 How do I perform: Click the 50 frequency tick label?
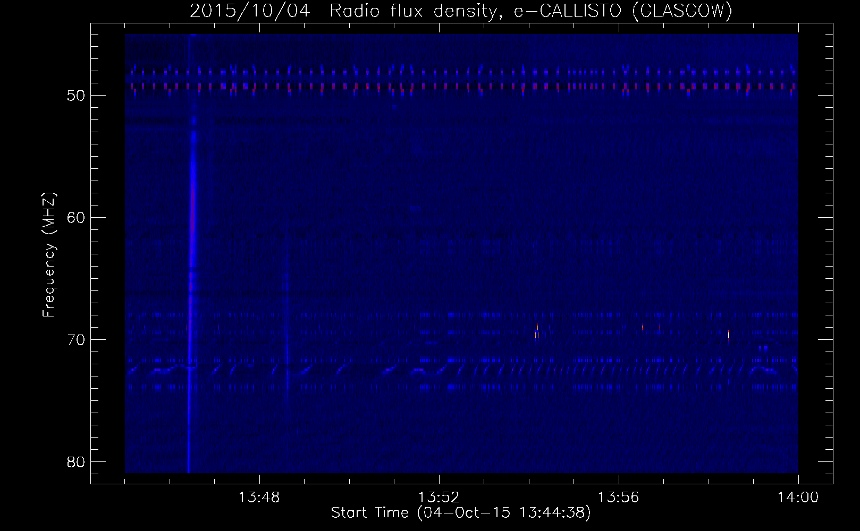click(77, 96)
